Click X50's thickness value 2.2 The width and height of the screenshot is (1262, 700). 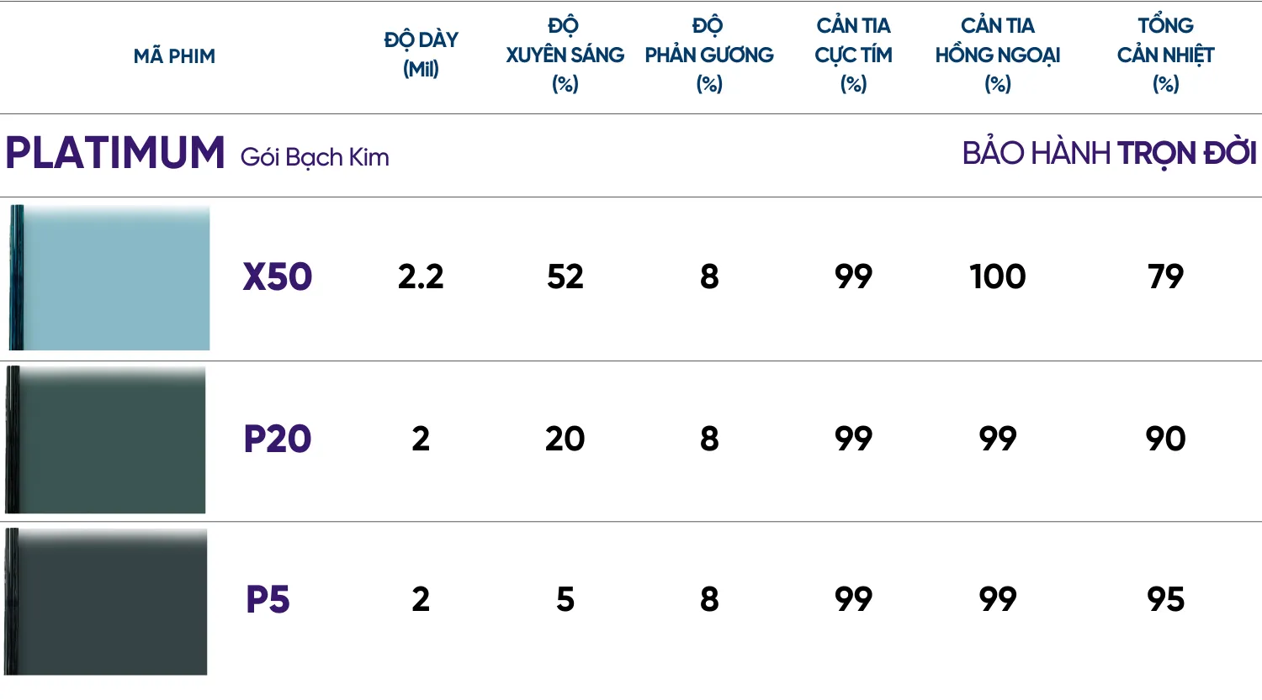421,276
